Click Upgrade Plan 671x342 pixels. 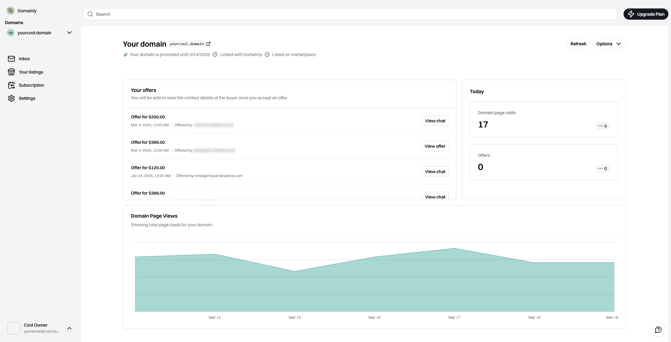646,14
